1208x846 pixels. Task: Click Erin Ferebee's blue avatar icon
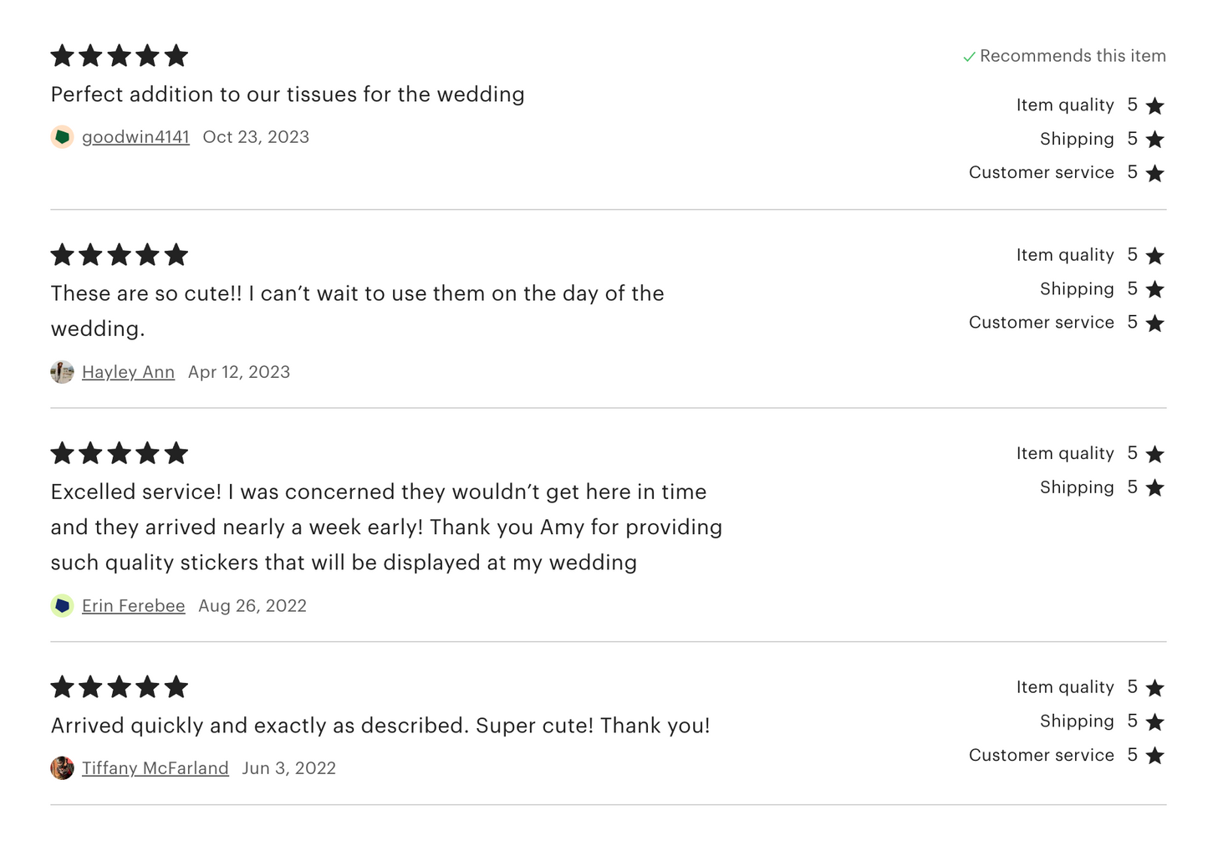[x=62, y=606]
